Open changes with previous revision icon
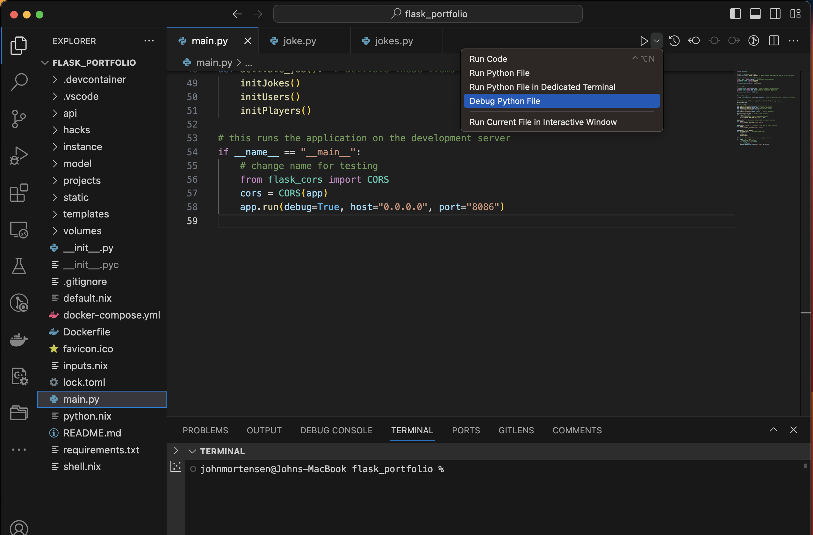This screenshot has width=813, height=535. [694, 41]
